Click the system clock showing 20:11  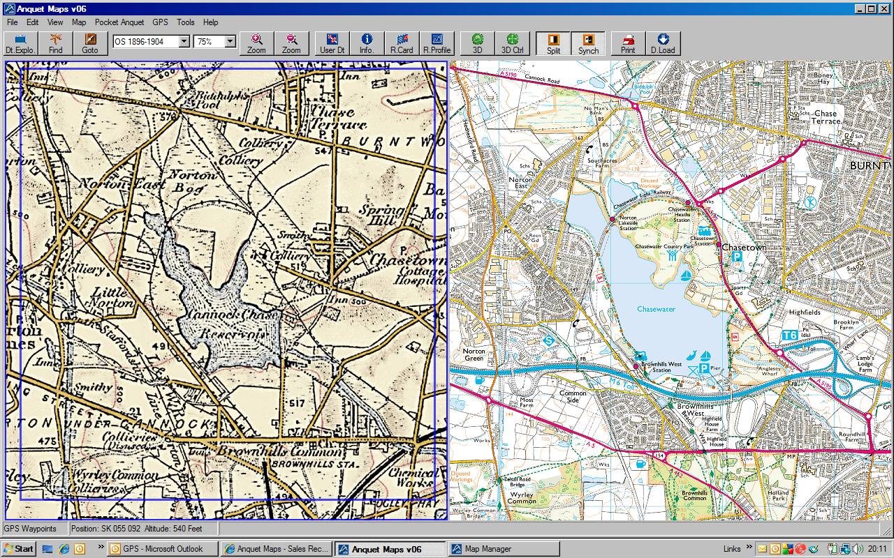[x=879, y=549]
